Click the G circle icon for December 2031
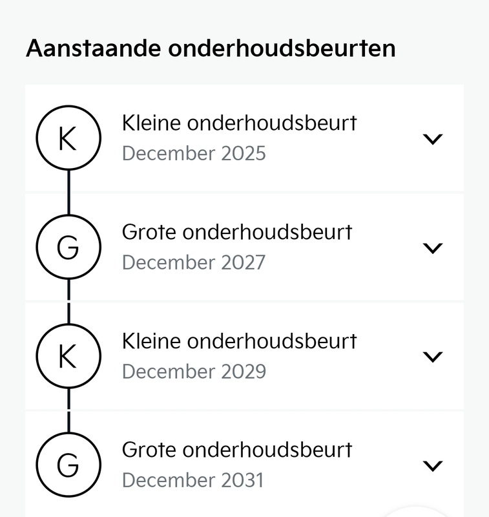The image size is (489, 517). (x=68, y=465)
